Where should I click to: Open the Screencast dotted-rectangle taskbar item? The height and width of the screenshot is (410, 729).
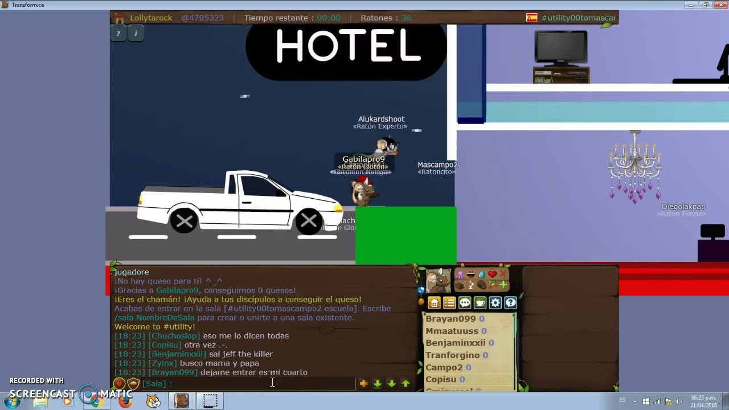pos(210,401)
